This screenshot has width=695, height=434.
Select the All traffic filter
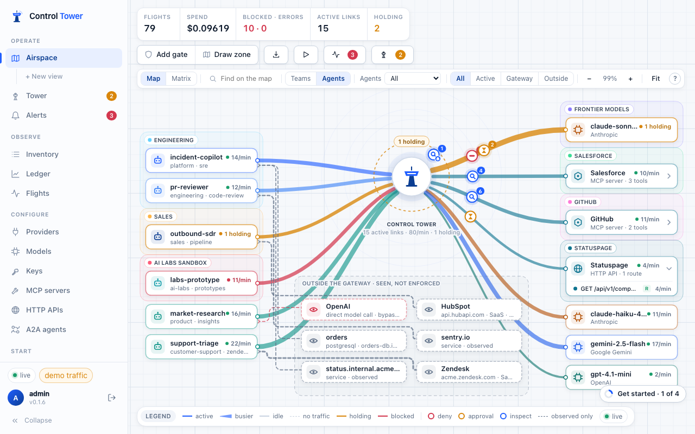460,79
